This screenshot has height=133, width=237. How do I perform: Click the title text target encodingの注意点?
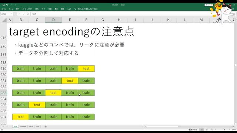[71, 32]
